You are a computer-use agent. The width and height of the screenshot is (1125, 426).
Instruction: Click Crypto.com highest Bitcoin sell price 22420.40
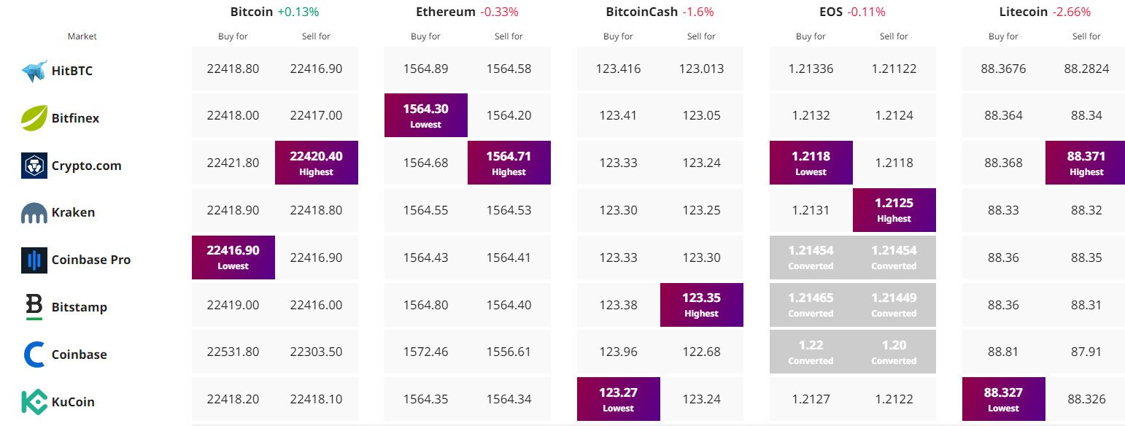tap(316, 163)
